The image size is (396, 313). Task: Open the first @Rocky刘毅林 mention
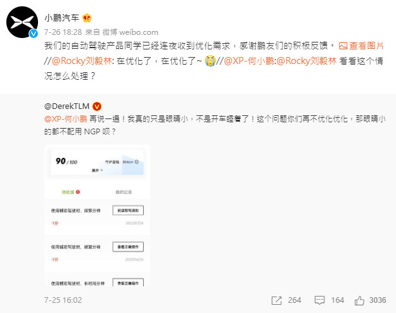point(82,61)
